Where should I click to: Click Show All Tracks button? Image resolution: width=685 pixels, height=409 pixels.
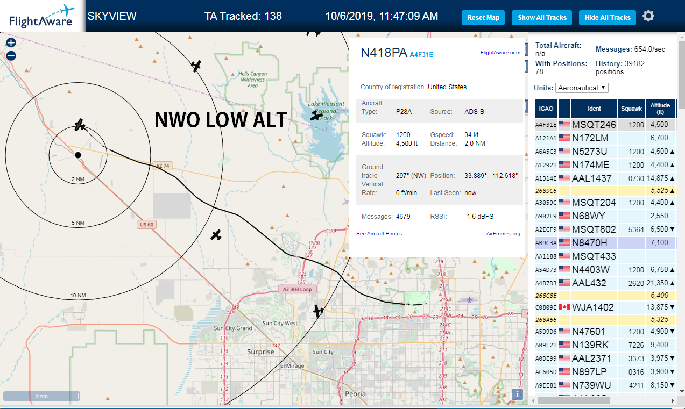click(542, 18)
